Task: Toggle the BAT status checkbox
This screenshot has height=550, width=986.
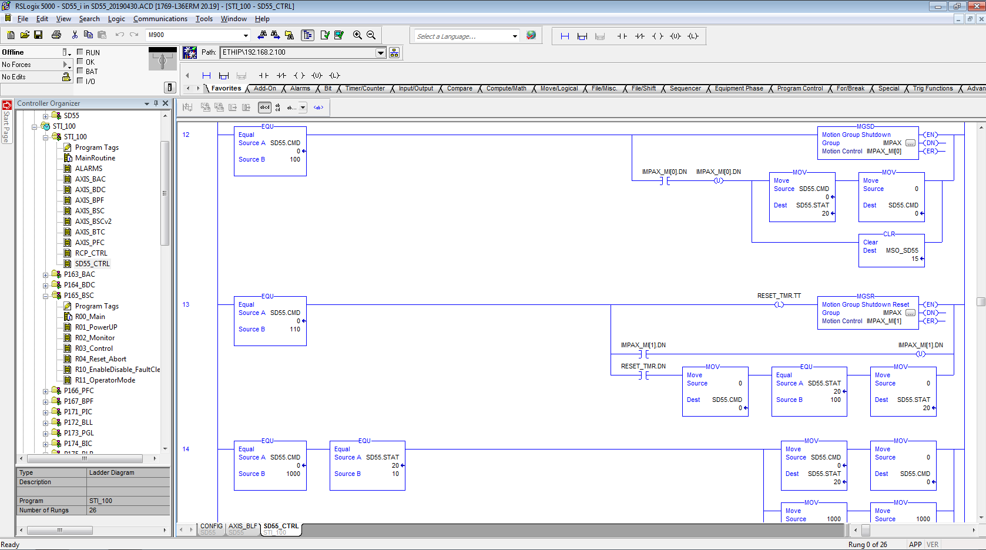Action: 80,71
